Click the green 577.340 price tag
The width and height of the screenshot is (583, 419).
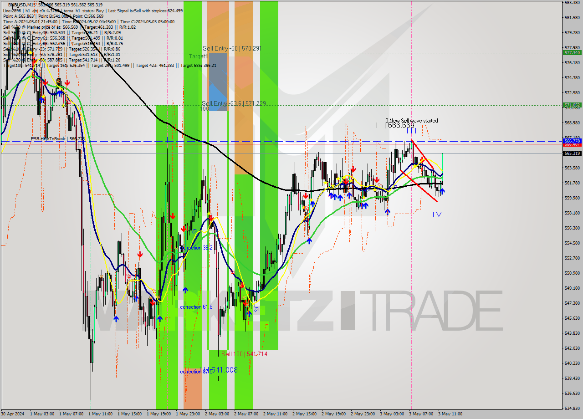(x=572, y=52)
